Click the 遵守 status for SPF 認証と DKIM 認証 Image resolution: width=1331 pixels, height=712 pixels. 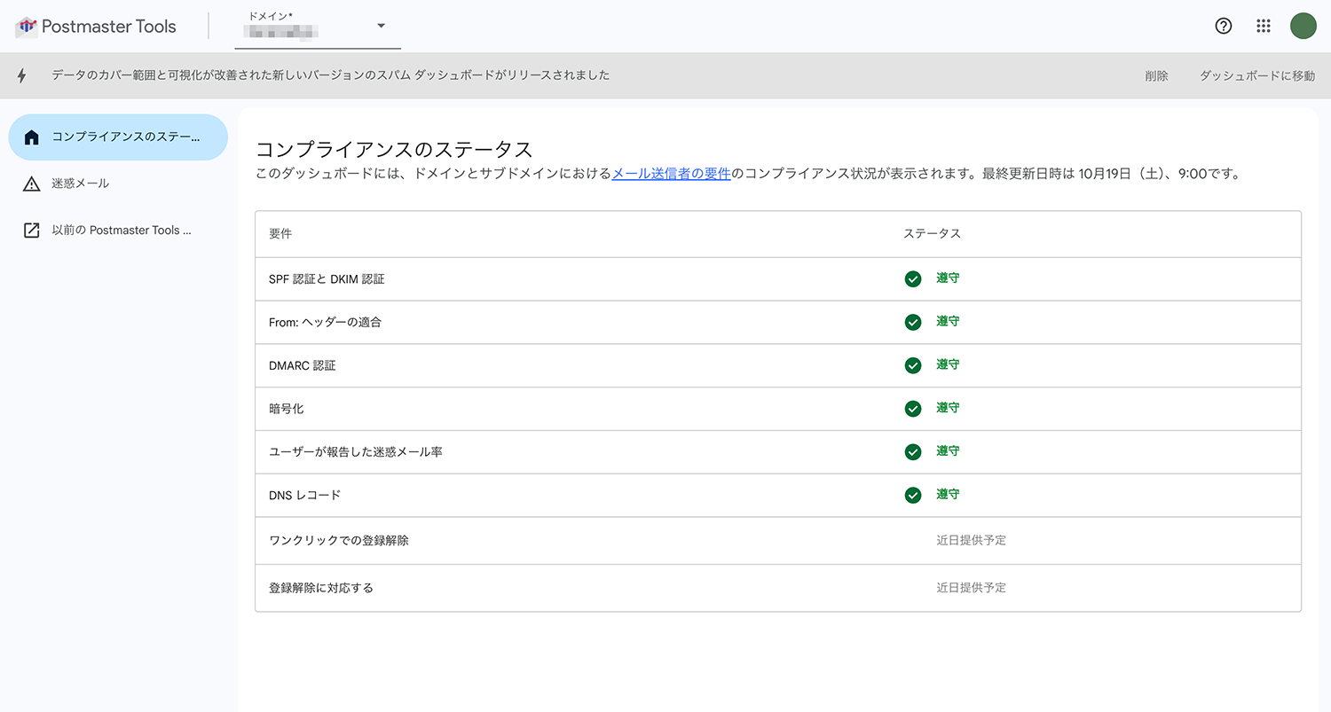(946, 278)
